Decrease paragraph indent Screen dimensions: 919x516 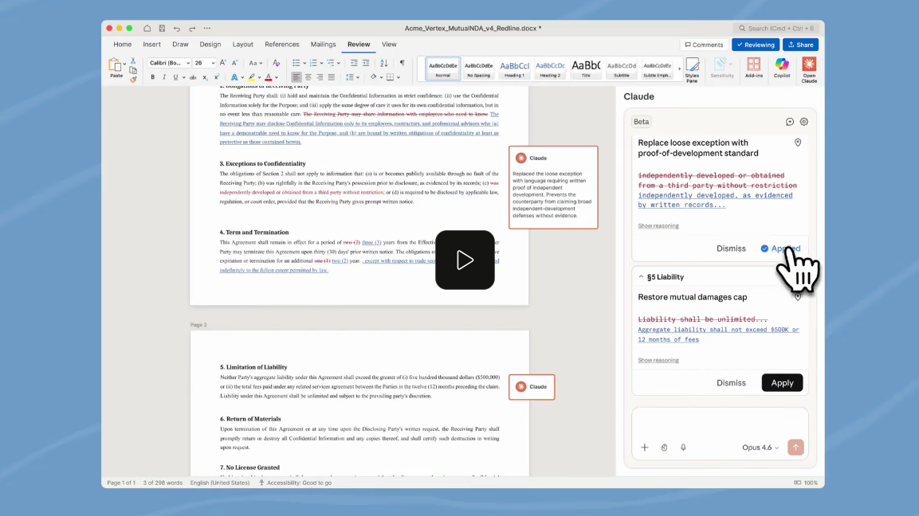coord(353,63)
